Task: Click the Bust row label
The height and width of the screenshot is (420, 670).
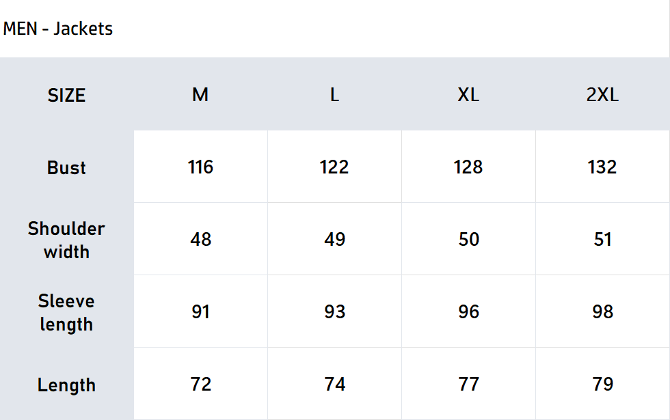Action: 66,167
